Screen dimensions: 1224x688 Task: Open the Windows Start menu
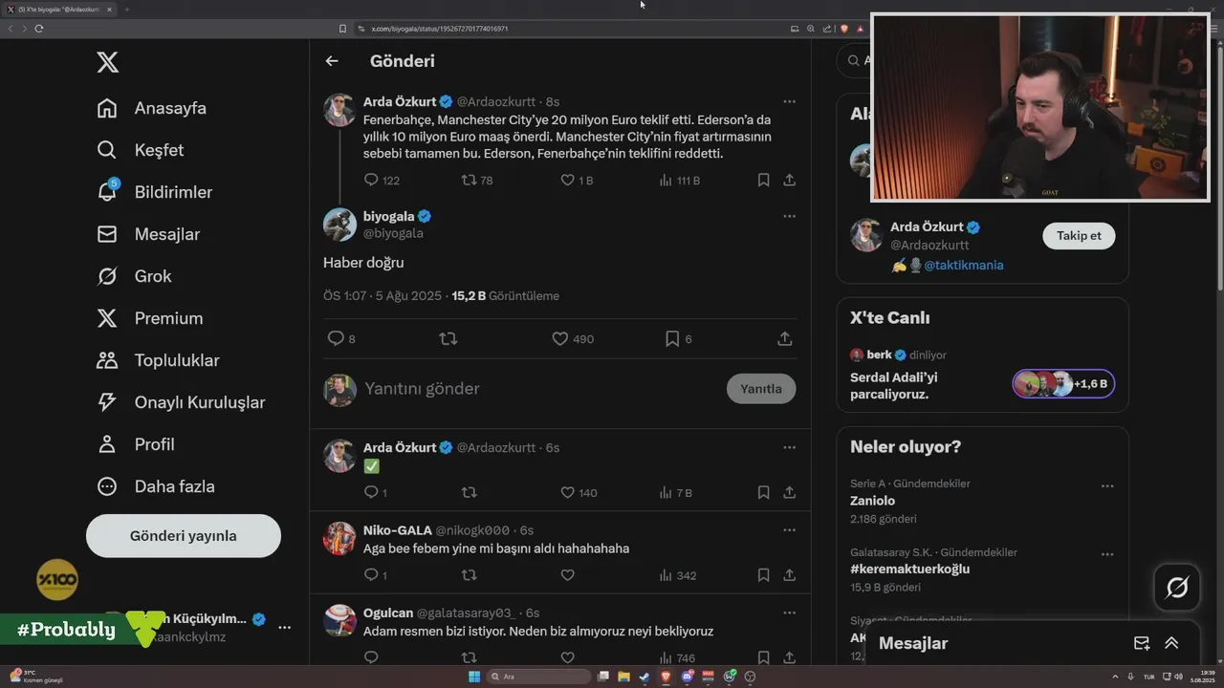(474, 677)
